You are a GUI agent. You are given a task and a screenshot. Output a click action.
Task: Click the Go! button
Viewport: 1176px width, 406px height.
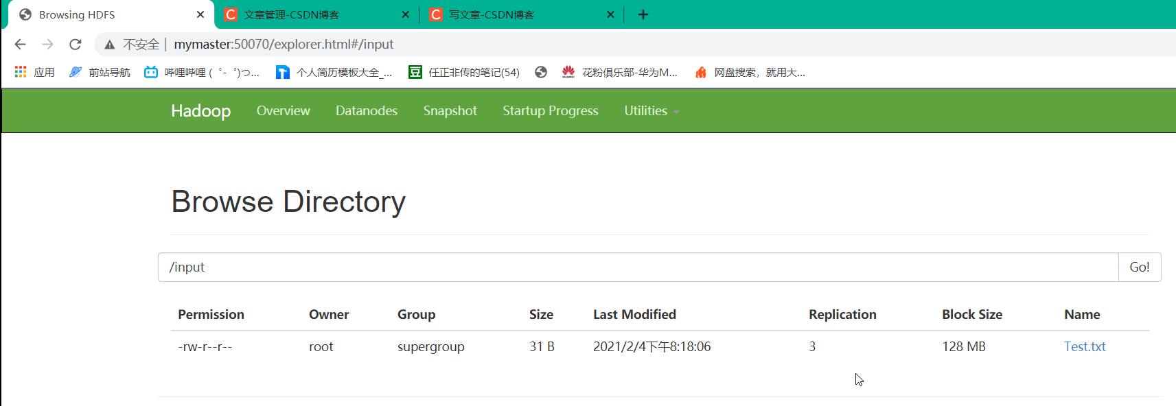point(1140,267)
